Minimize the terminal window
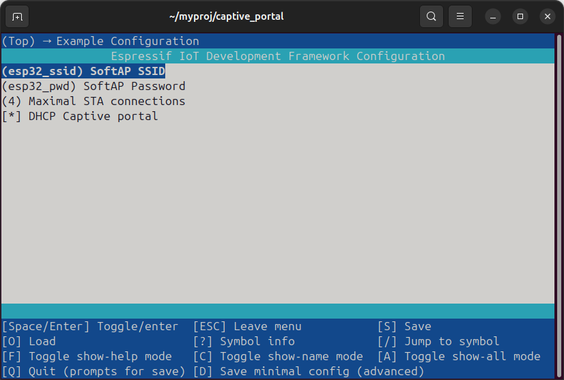 tap(493, 16)
